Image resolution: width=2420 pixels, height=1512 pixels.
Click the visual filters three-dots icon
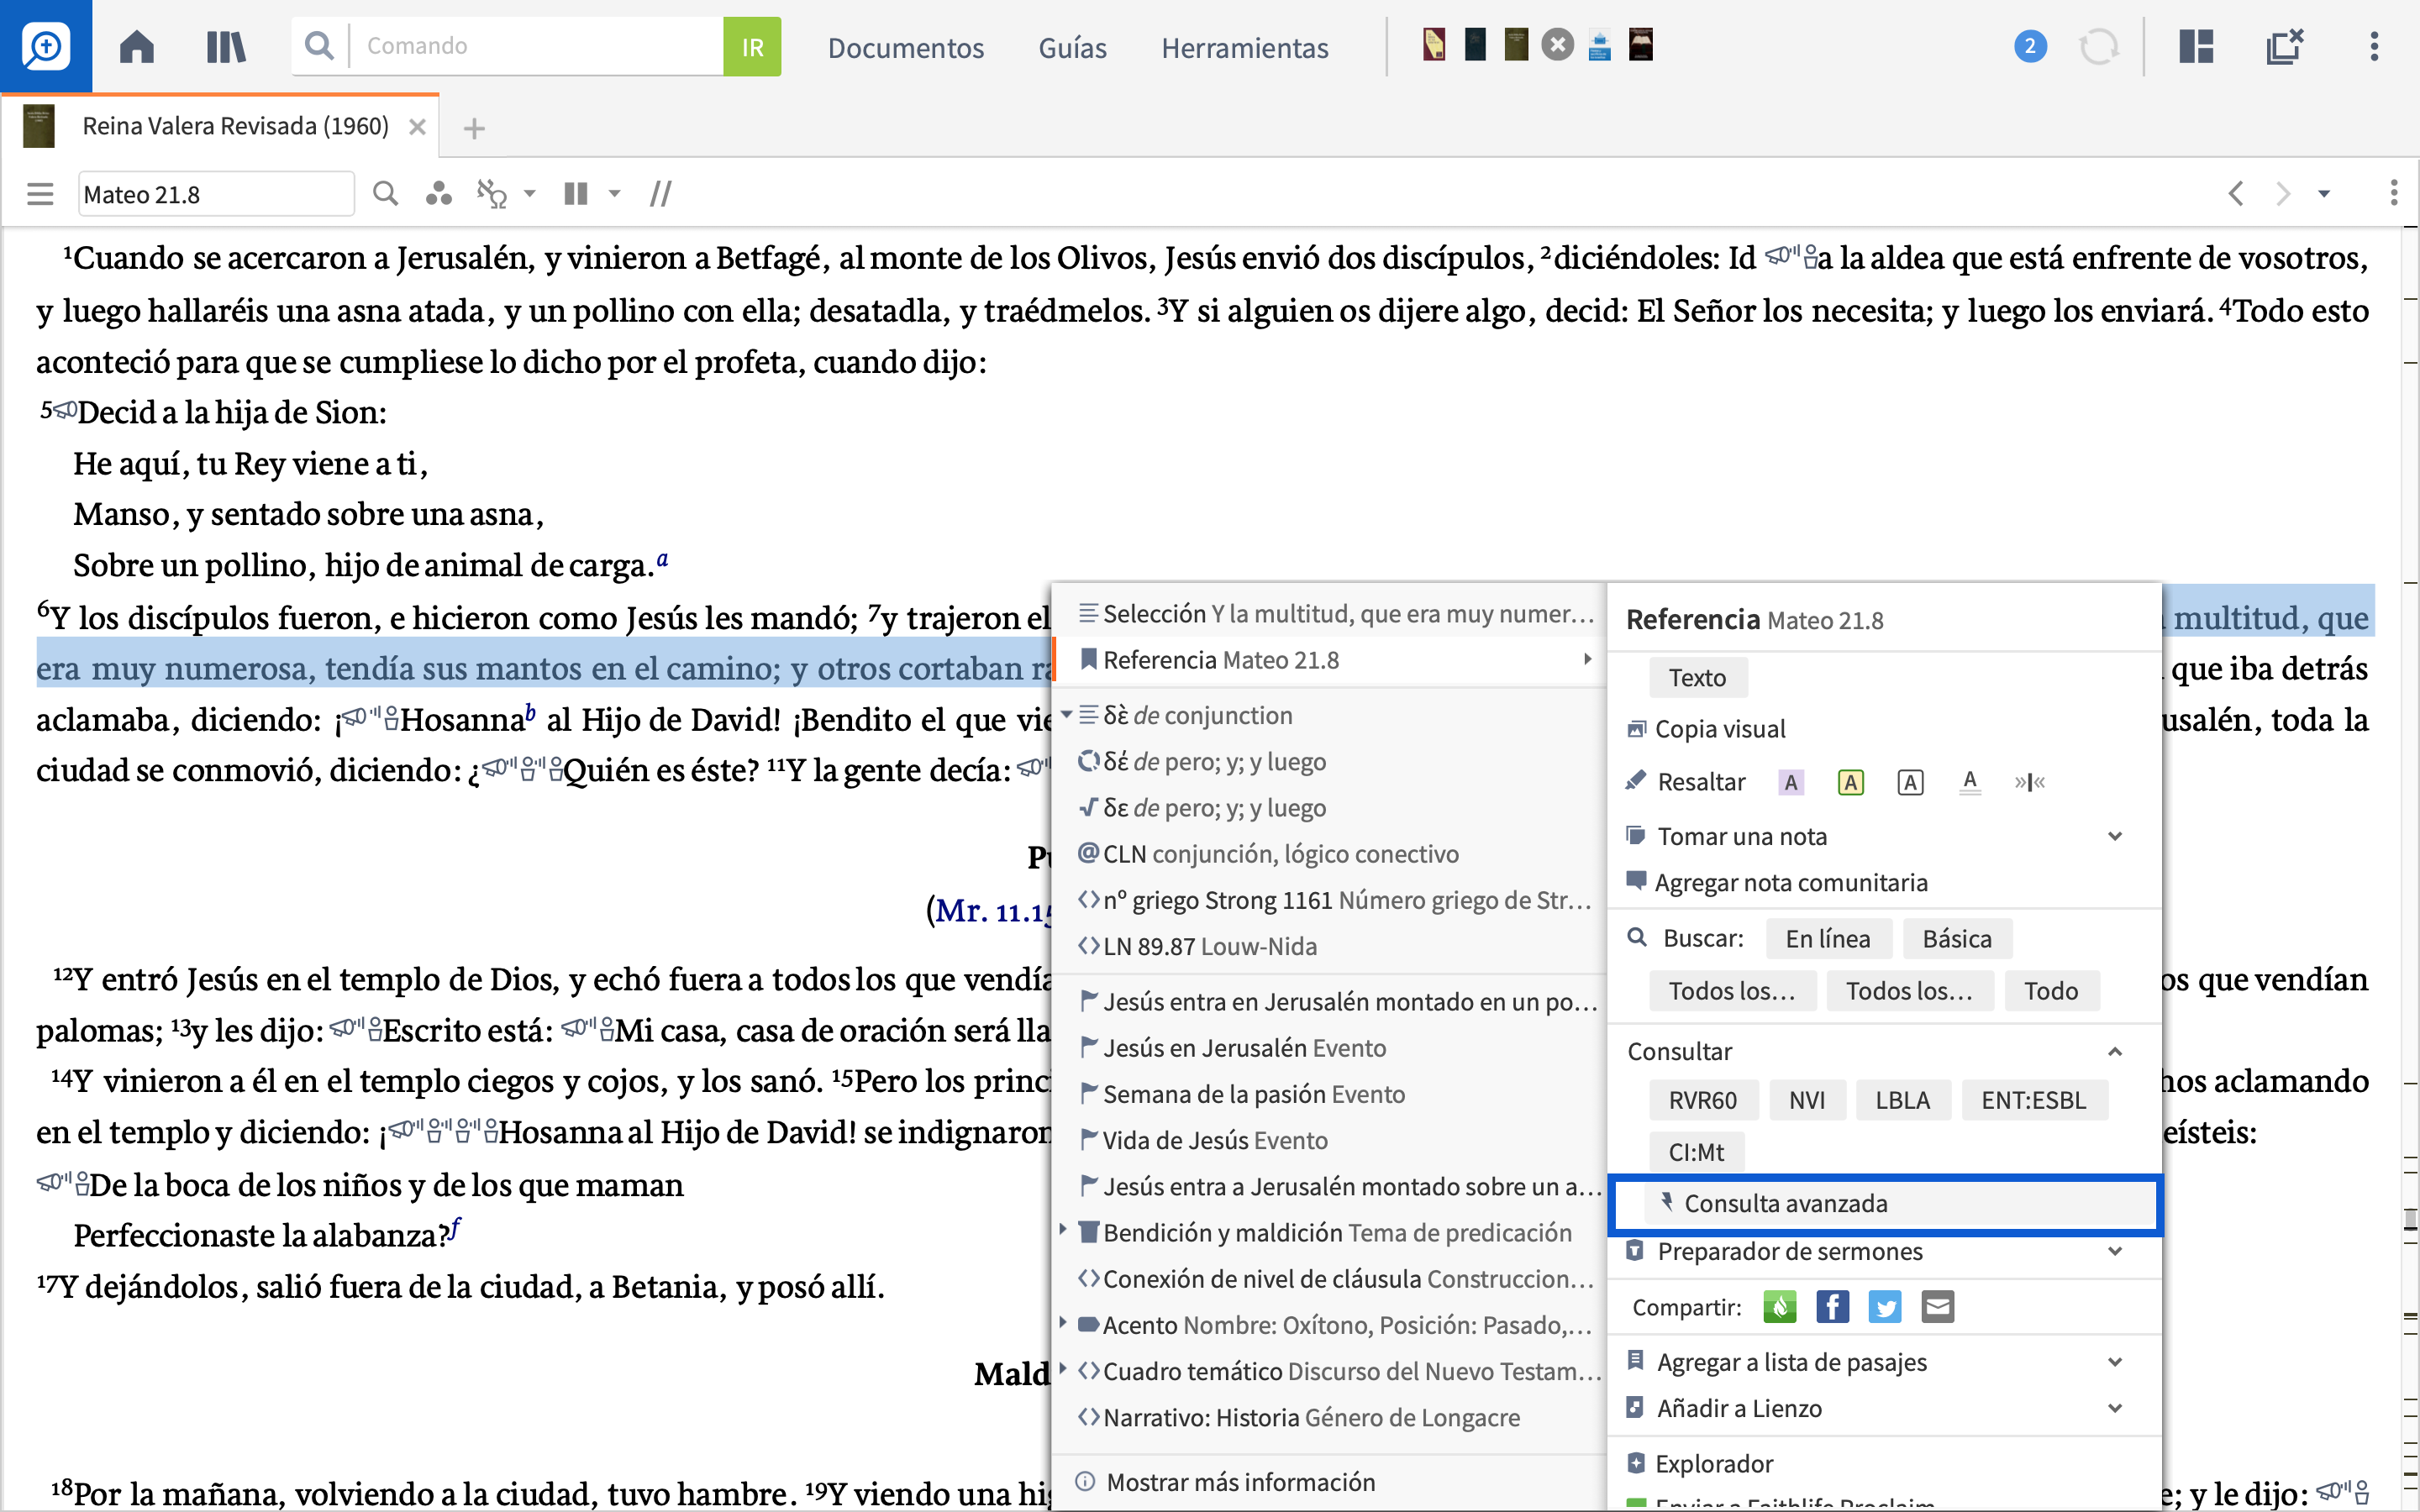(438, 193)
